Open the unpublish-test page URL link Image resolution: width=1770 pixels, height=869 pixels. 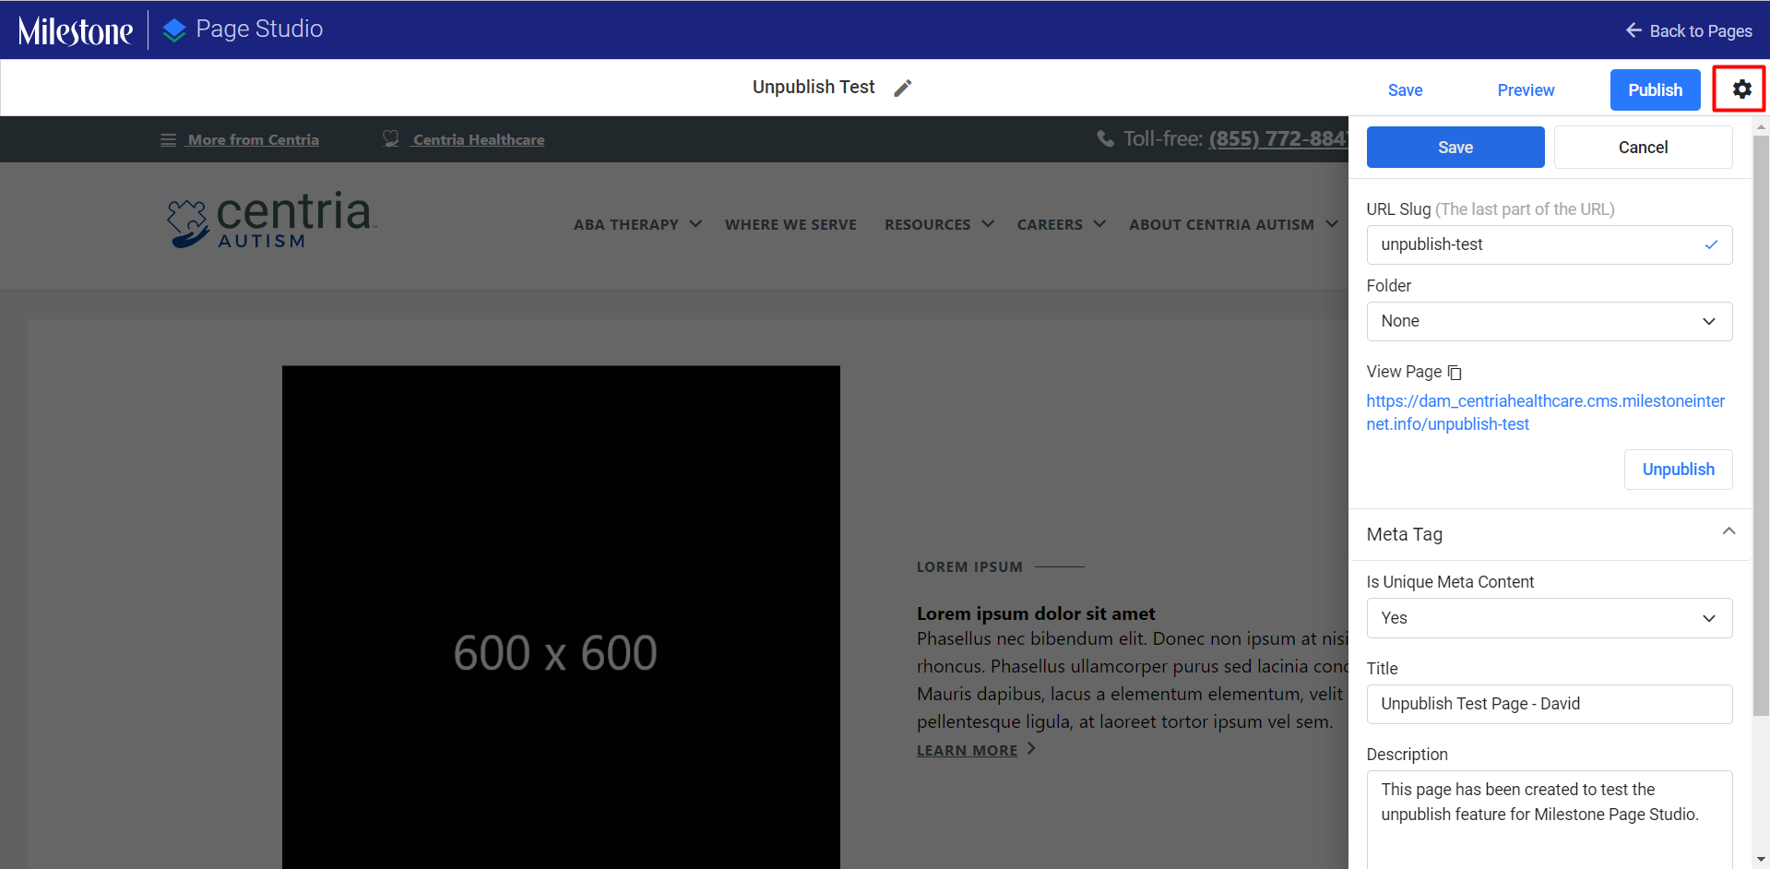click(1545, 412)
